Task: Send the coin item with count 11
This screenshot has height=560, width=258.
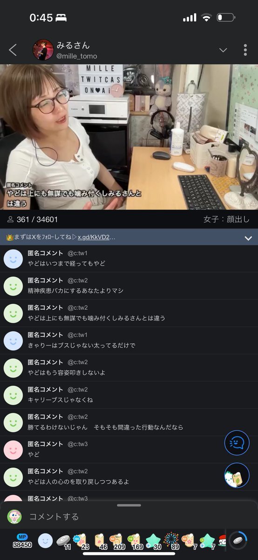Action: click(64, 541)
